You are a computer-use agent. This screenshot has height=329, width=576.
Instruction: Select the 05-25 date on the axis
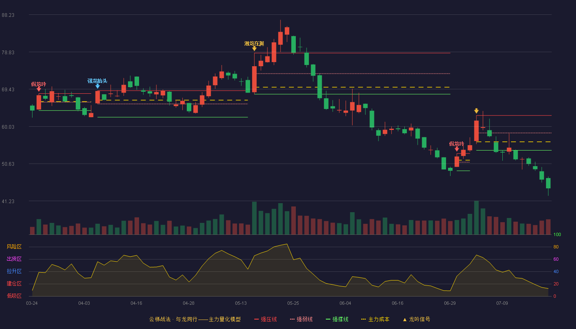[x=293, y=303]
